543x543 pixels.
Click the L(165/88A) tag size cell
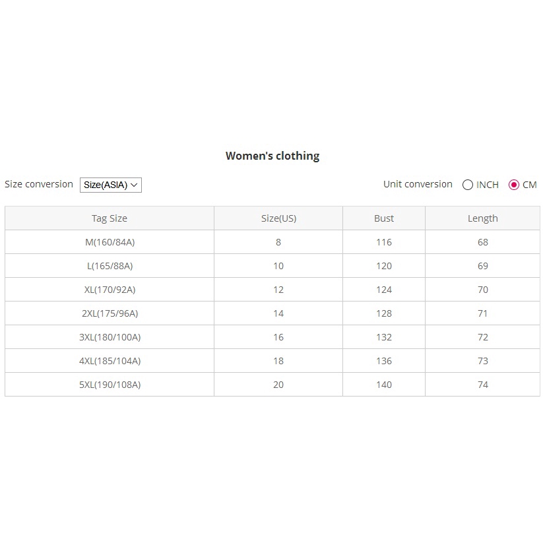(x=110, y=266)
